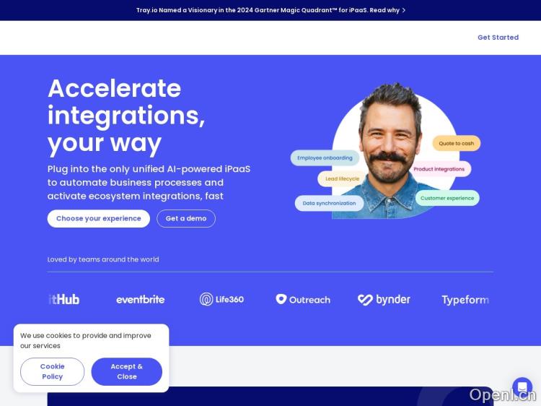Accept & Close the cookie notice

point(127,371)
